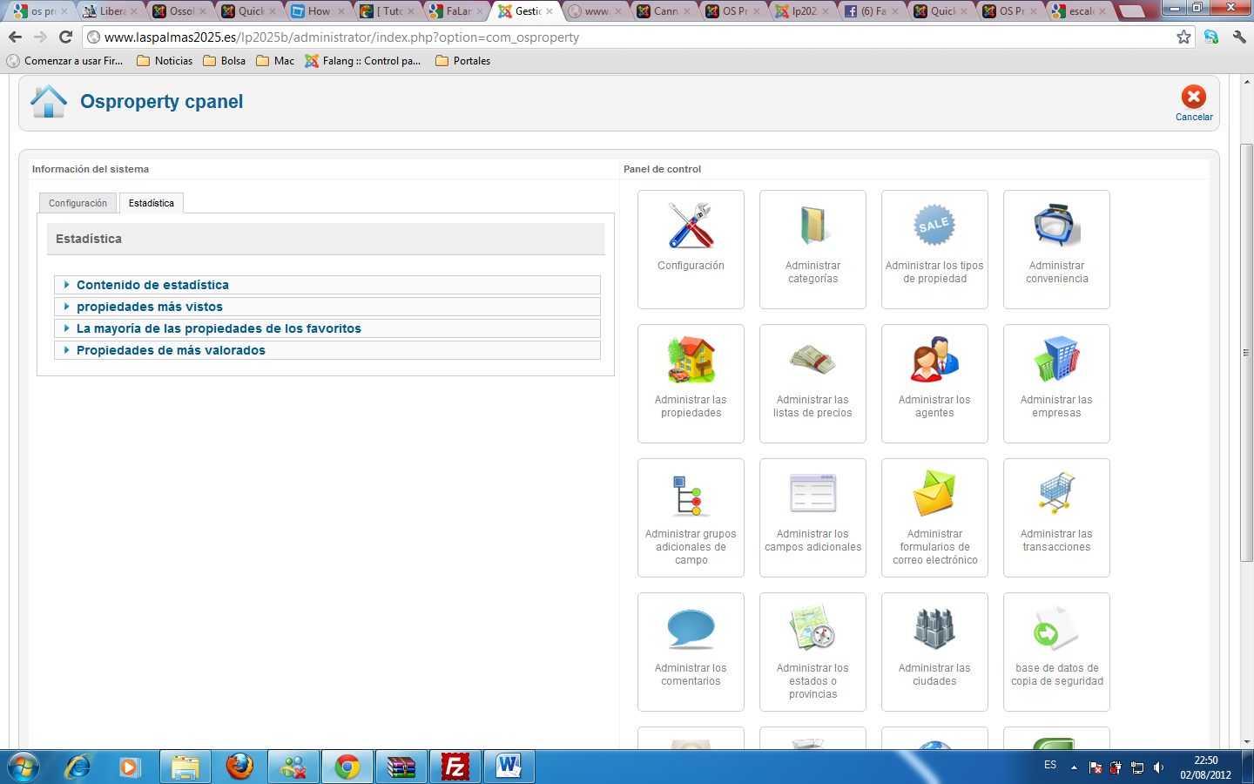Expand Contenido de estadística section
Screen dimensions: 1254x784
coord(152,285)
